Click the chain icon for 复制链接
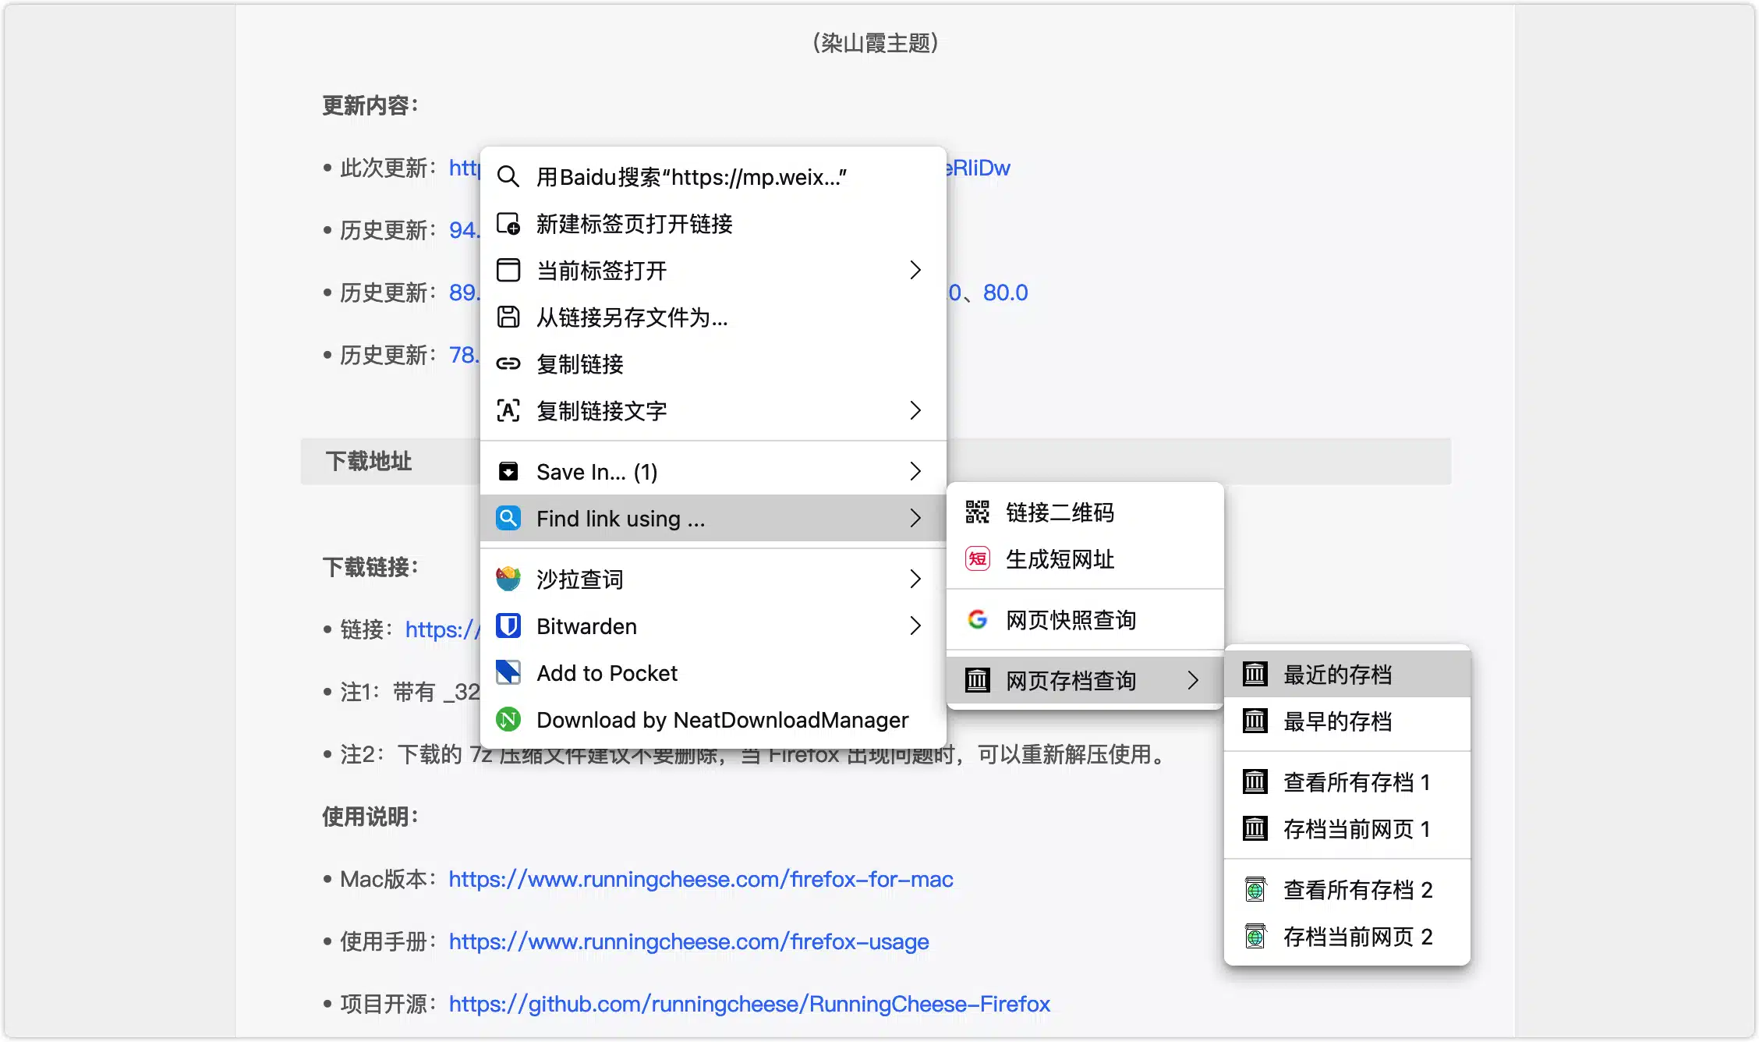The height and width of the screenshot is (1042, 1759). click(508, 364)
